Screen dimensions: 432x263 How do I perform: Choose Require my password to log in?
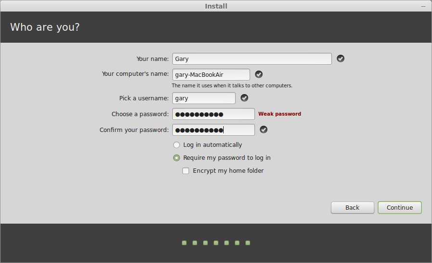pyautogui.click(x=177, y=158)
